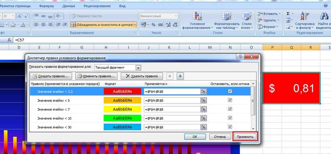The height and width of the screenshot is (154, 331).
Task: Click the applies-to field for rule < 5
Action: [172, 100]
